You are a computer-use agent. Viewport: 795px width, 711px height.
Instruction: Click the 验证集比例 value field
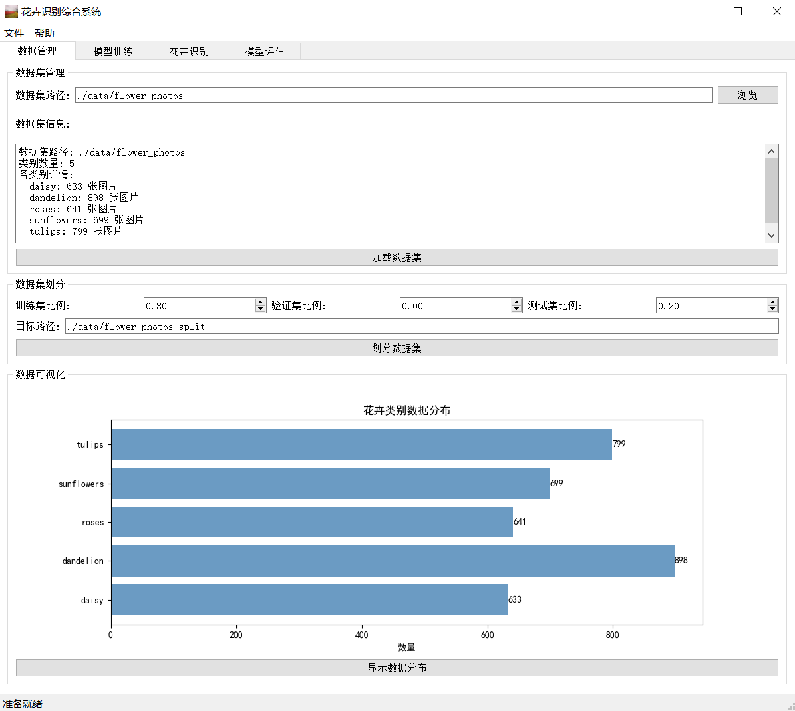(x=456, y=305)
